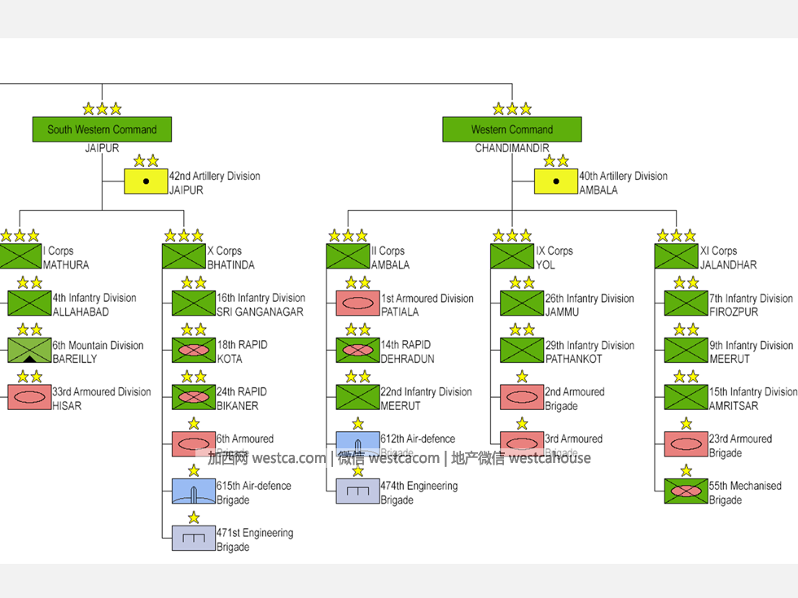Click the 'MATHURA' location text

[66, 265]
